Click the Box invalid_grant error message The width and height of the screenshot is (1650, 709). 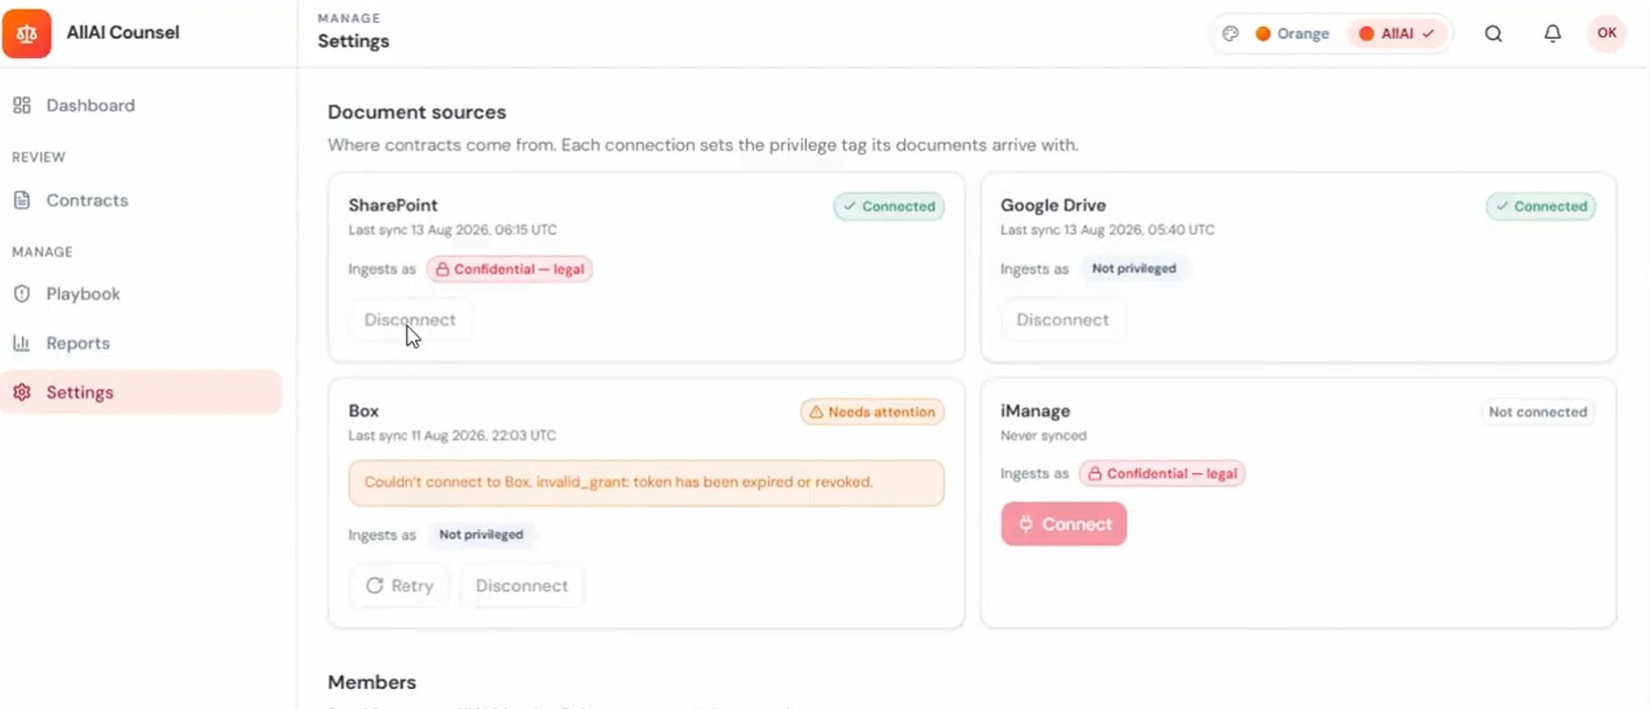[646, 483]
